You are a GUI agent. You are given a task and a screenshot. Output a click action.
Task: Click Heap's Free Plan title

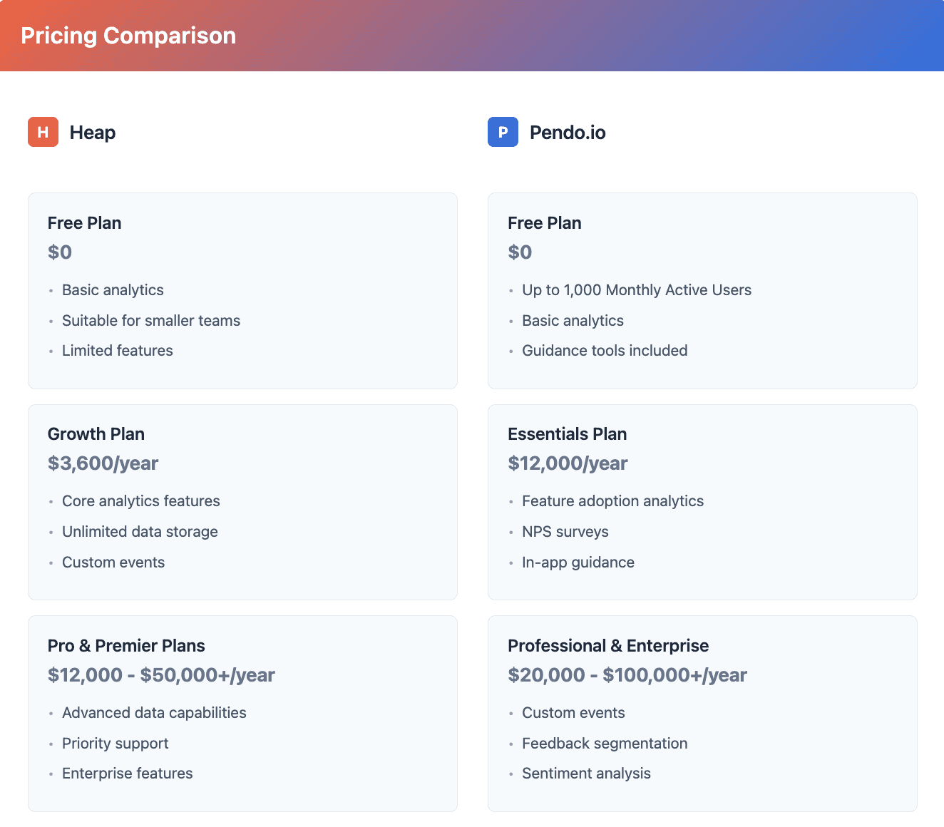(84, 223)
